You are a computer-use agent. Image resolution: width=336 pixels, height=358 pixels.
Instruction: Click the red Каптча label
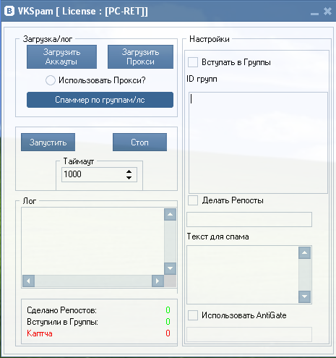[x=40, y=333]
